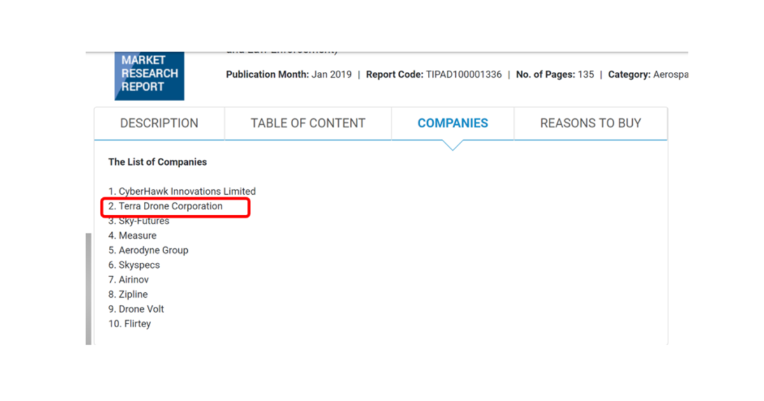Click the Market Research Report thumbnail
764x401 pixels.
[150, 76]
